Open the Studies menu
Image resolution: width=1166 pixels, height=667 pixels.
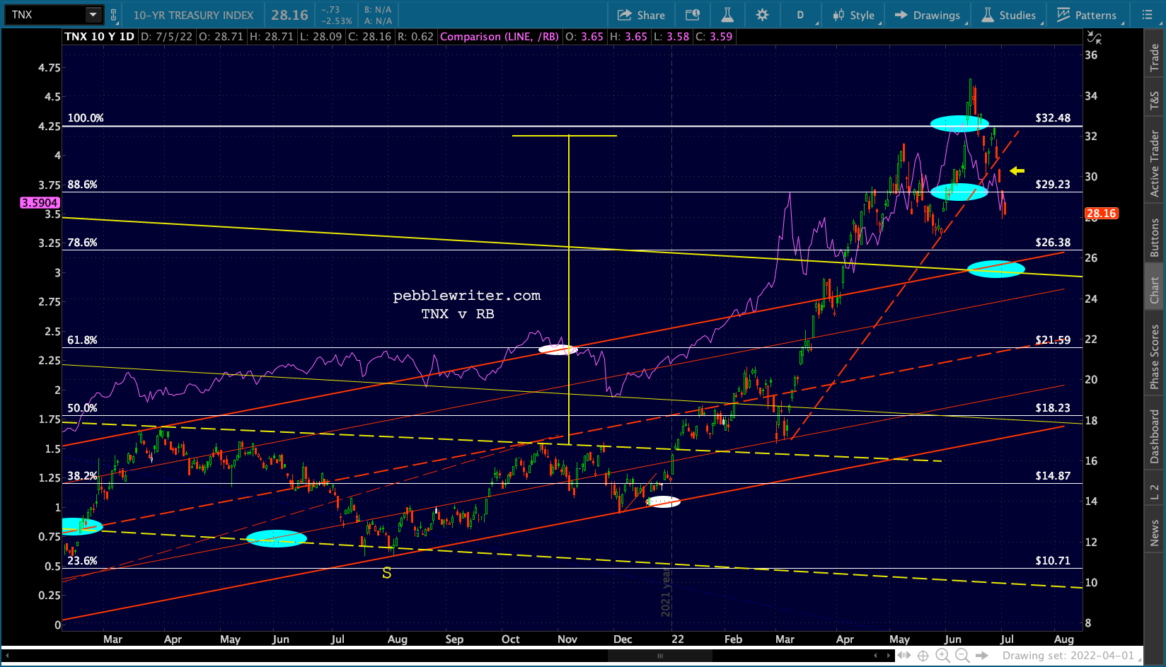click(x=1009, y=15)
